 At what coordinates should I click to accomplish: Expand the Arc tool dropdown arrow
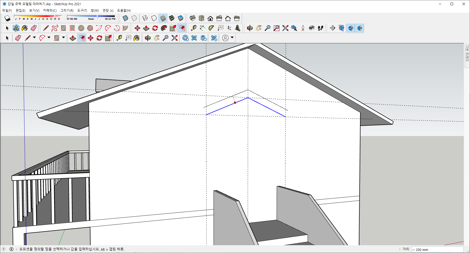[x=49, y=38]
